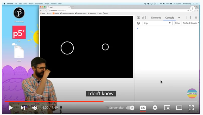Open the File menu in the menu bar

coord(16,4)
